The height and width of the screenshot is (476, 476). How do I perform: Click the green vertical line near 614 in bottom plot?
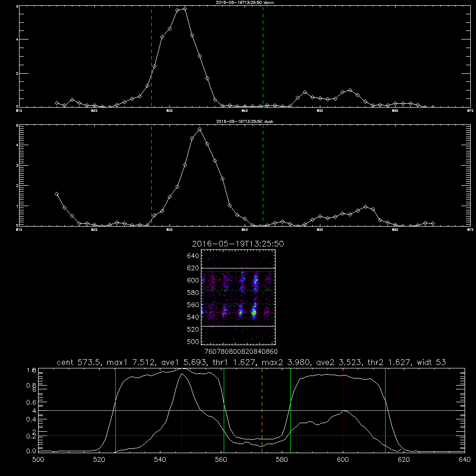(385, 410)
